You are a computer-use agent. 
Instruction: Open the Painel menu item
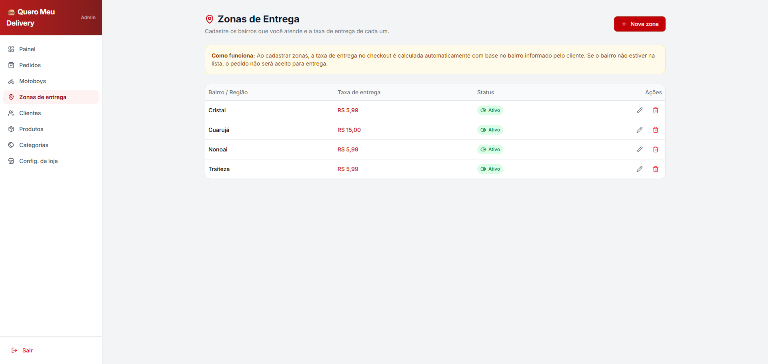[27, 49]
